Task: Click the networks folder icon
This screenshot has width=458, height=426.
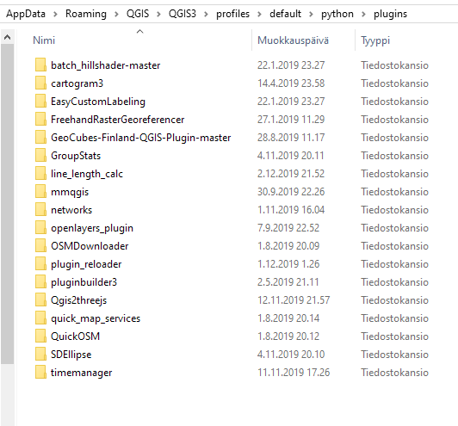Action: [40, 210]
